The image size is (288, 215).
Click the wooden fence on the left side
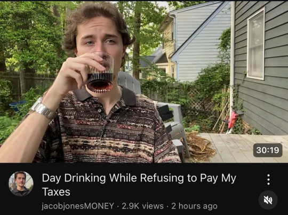(x=28, y=84)
